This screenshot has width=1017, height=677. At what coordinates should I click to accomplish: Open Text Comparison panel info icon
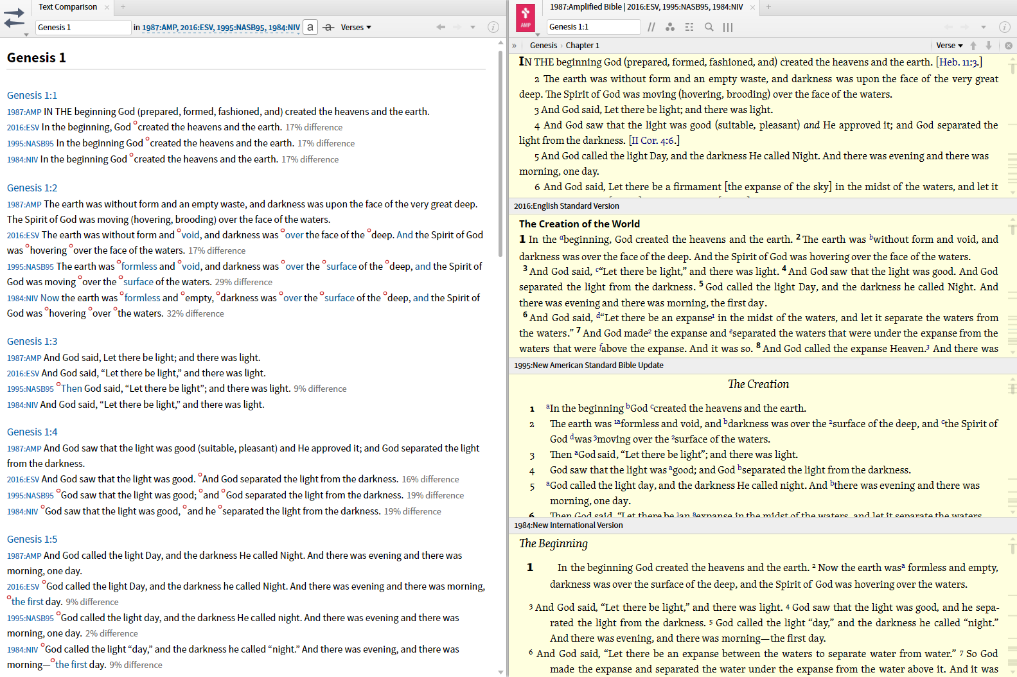(x=493, y=27)
